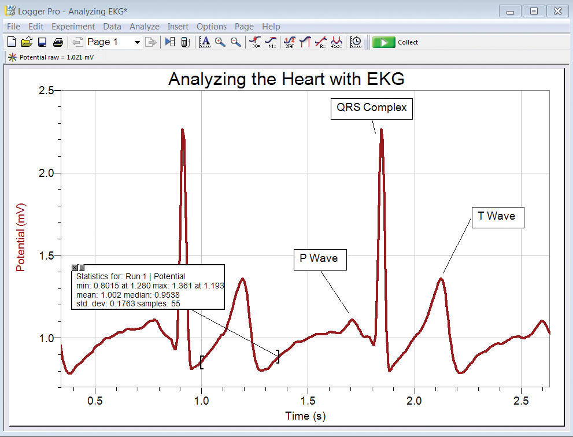Open the Data Collection clock settings
This screenshot has height=437, width=573.
[357, 42]
